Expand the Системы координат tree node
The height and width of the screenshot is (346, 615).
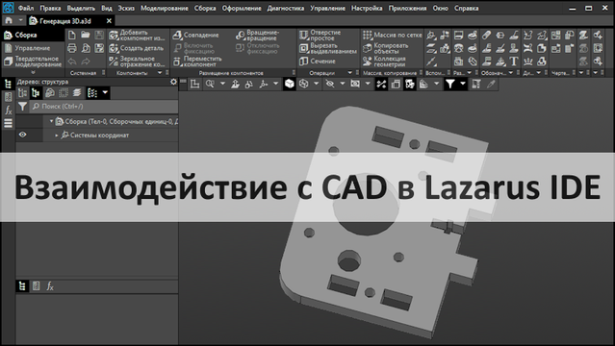tap(57, 136)
